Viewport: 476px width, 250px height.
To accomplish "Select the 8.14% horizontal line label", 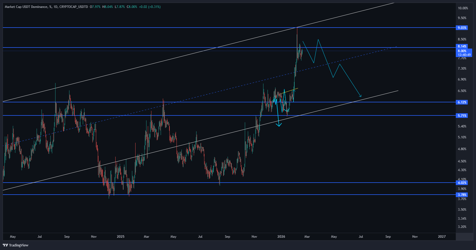I will click(x=462, y=46).
